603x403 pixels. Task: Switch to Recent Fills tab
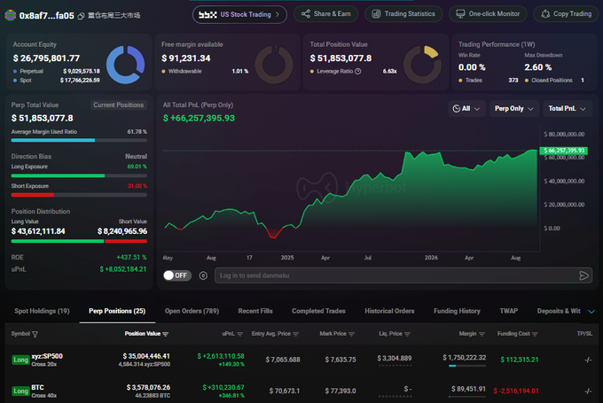[x=255, y=311]
